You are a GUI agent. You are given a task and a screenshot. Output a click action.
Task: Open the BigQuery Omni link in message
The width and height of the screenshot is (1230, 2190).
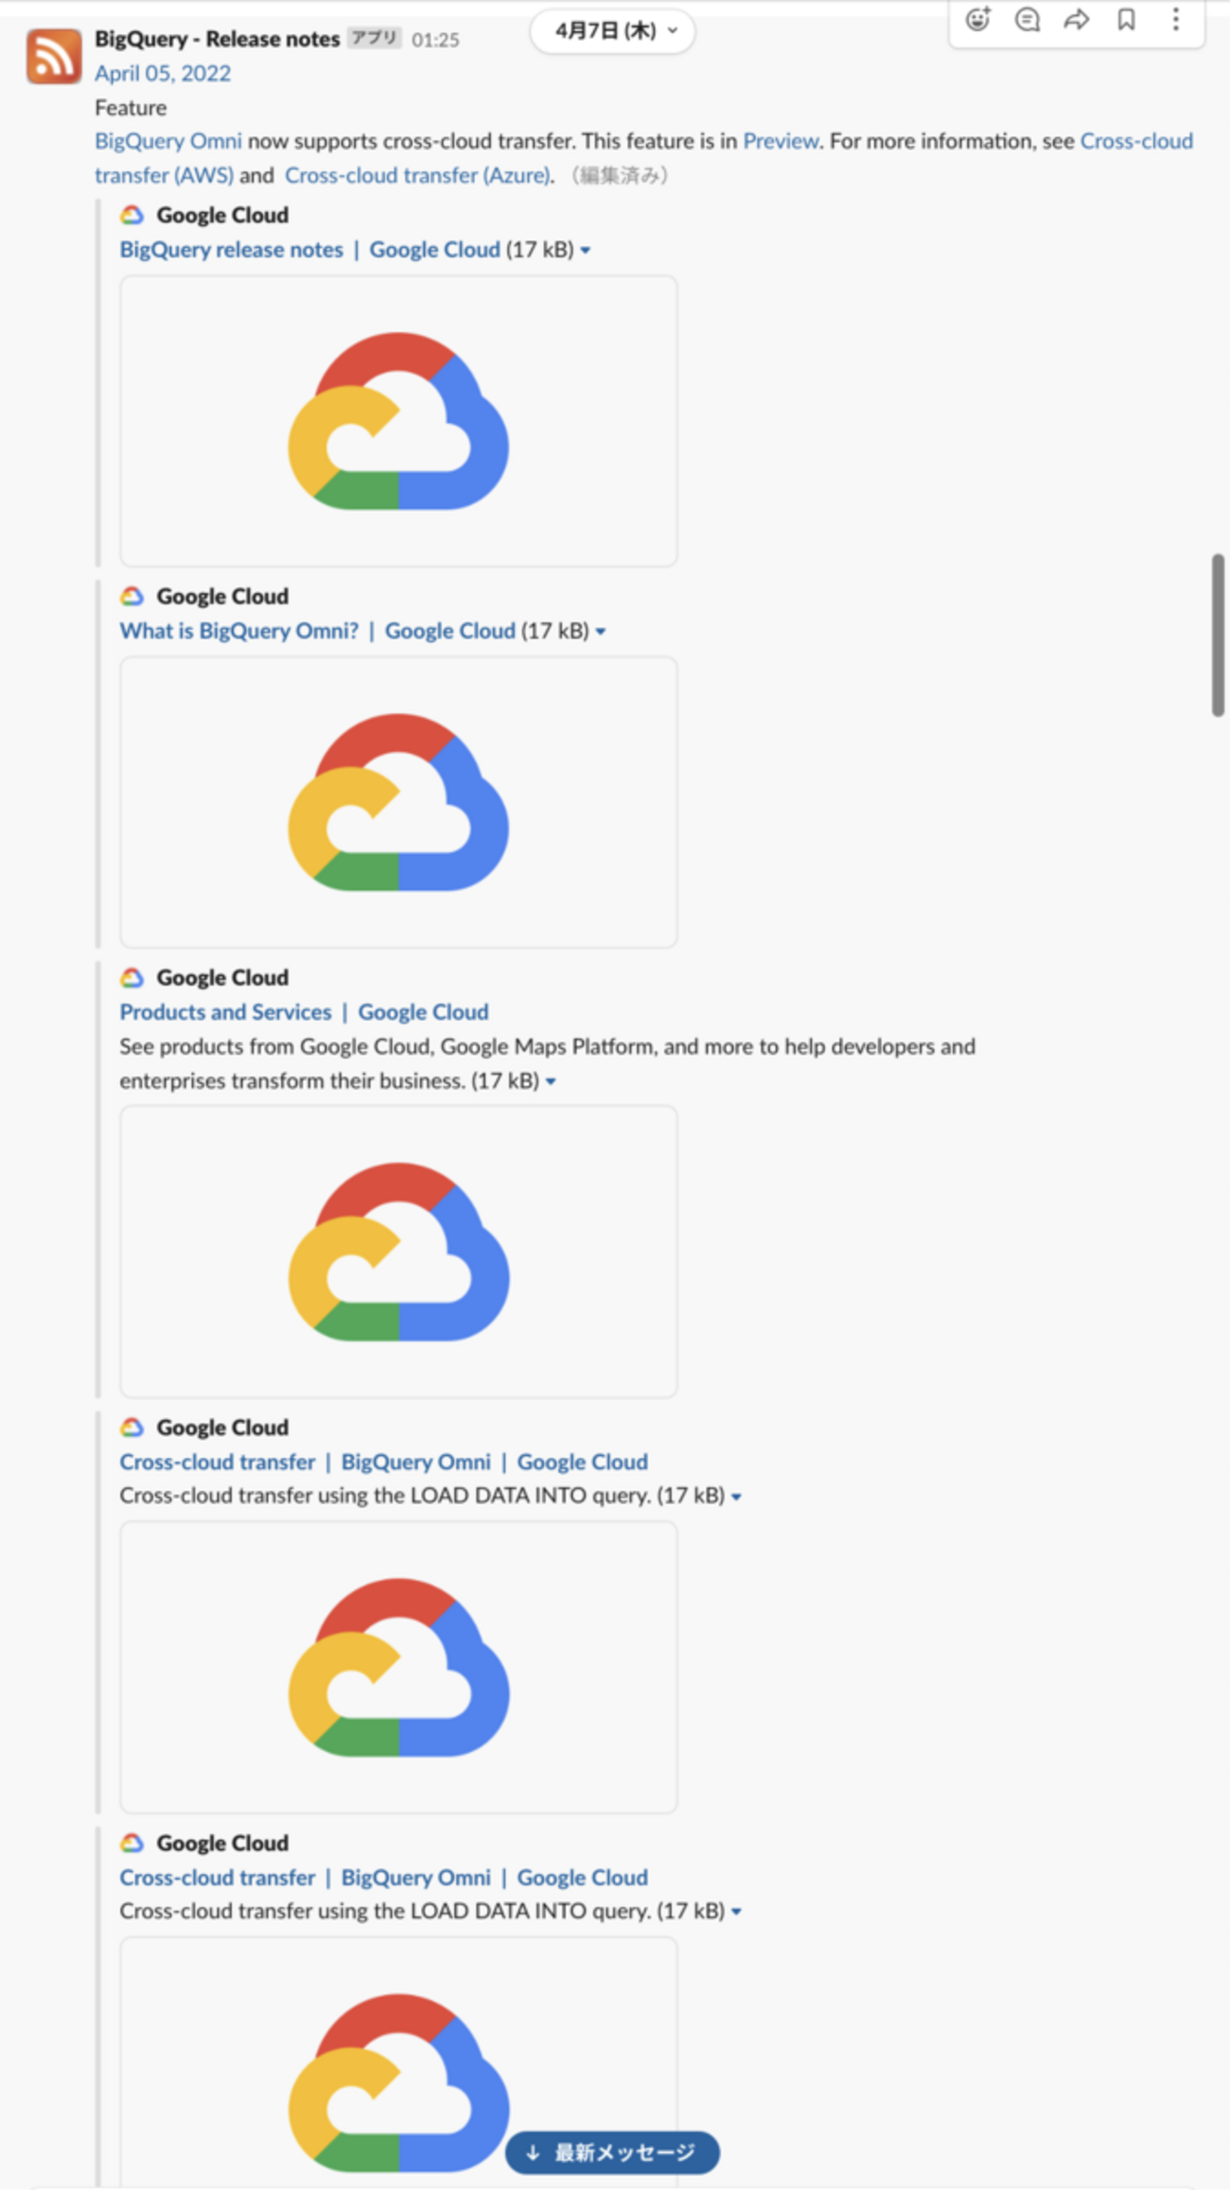tap(168, 141)
